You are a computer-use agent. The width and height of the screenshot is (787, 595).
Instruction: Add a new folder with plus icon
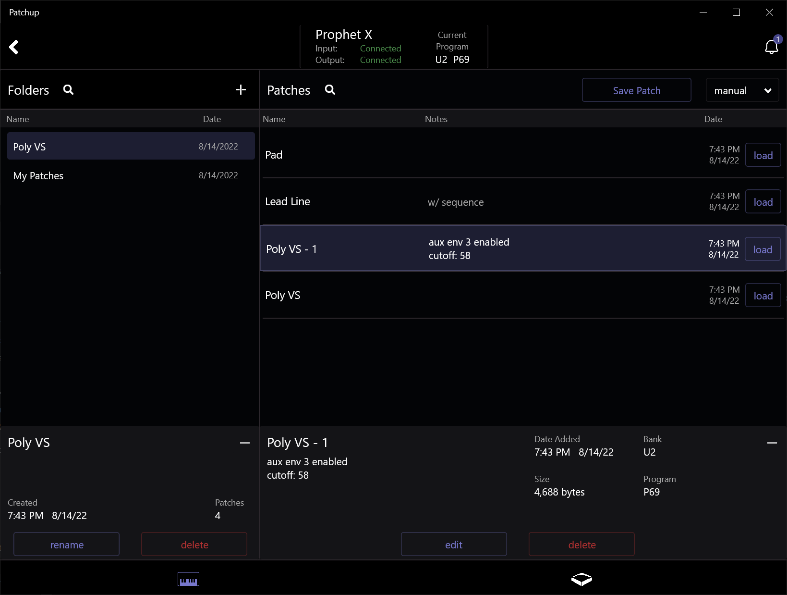(x=241, y=90)
